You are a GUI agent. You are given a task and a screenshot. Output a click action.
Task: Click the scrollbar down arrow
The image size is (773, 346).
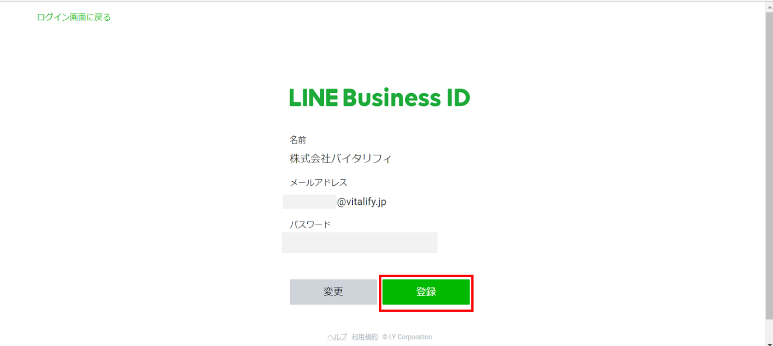click(x=769, y=344)
